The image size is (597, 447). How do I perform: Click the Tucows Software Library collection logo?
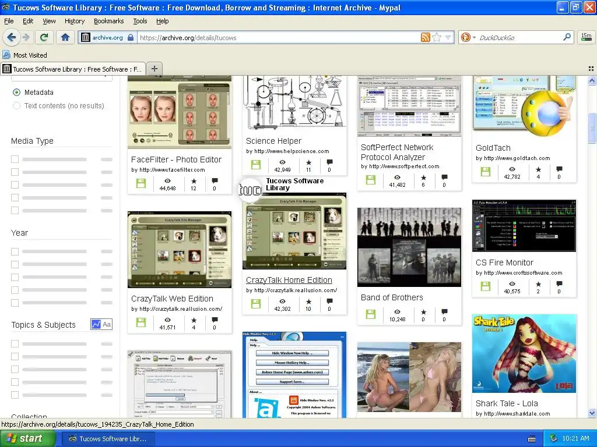250,189
